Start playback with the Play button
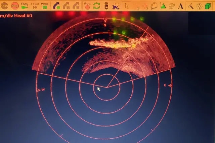 (x=25, y=6)
